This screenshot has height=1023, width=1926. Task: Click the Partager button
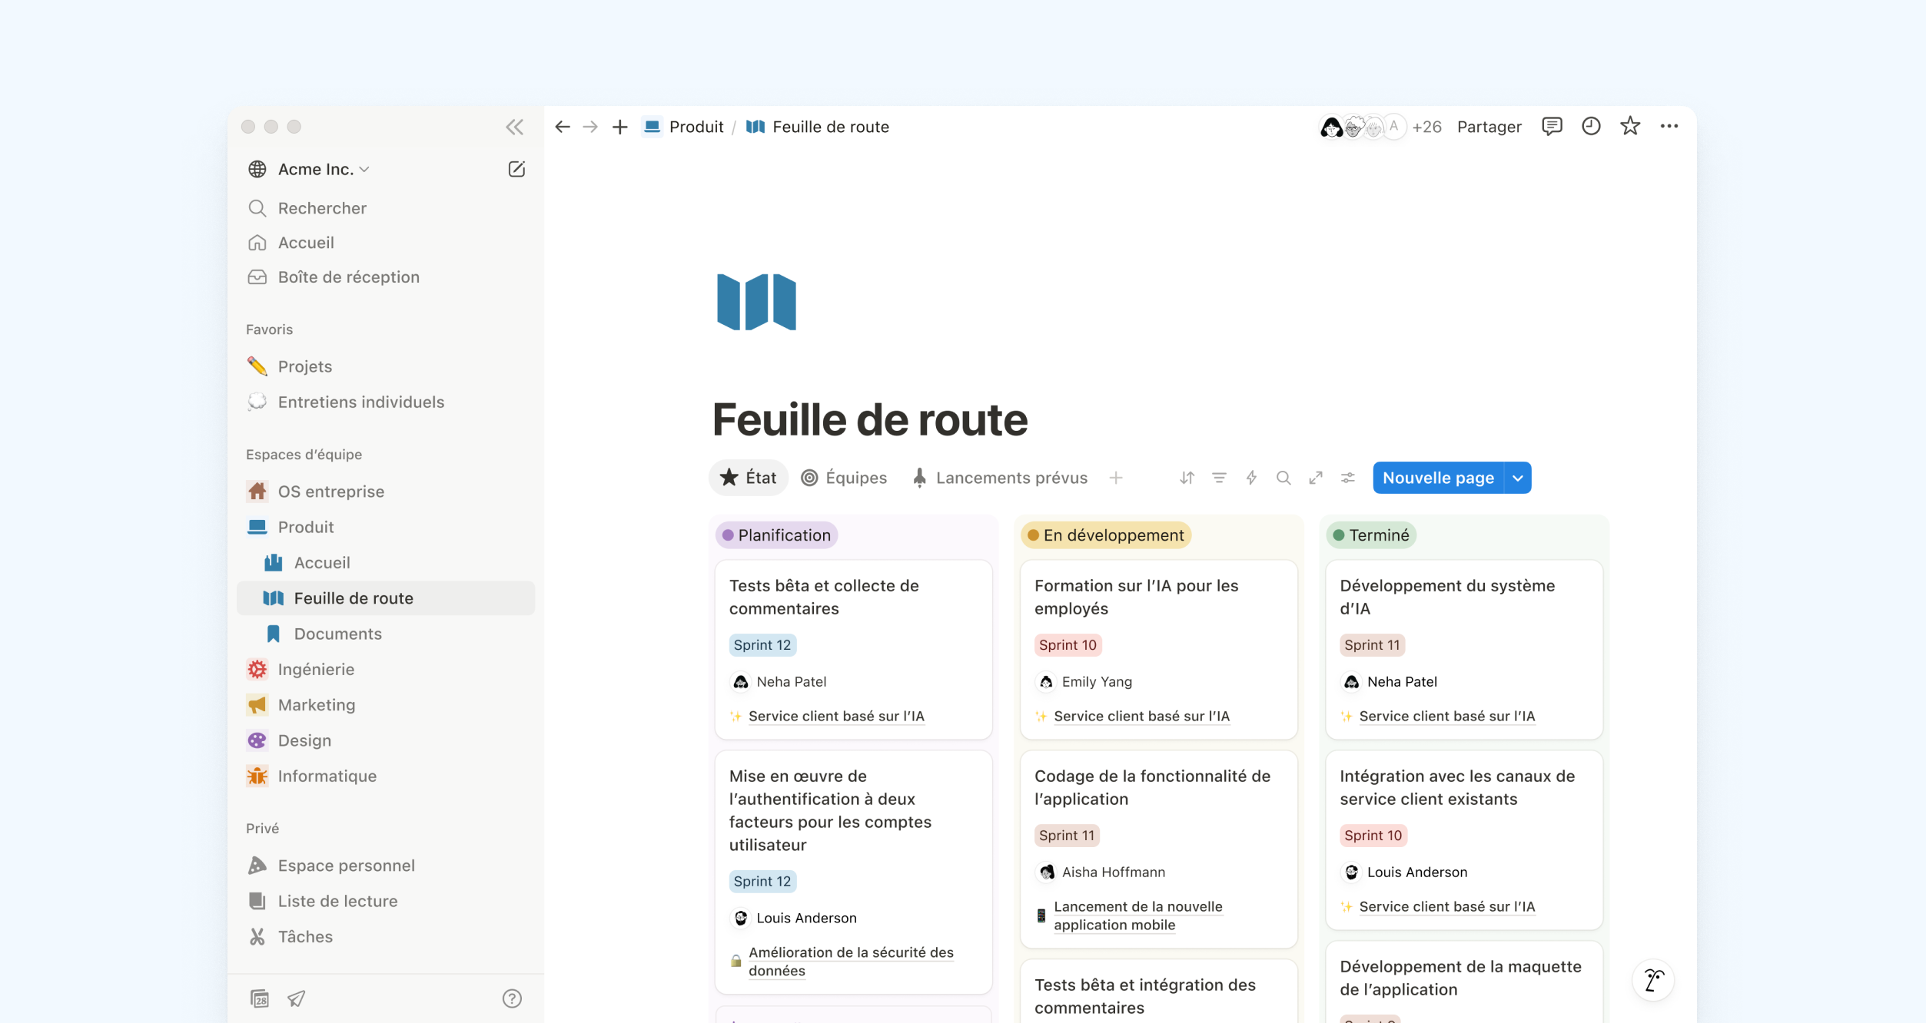pos(1489,127)
